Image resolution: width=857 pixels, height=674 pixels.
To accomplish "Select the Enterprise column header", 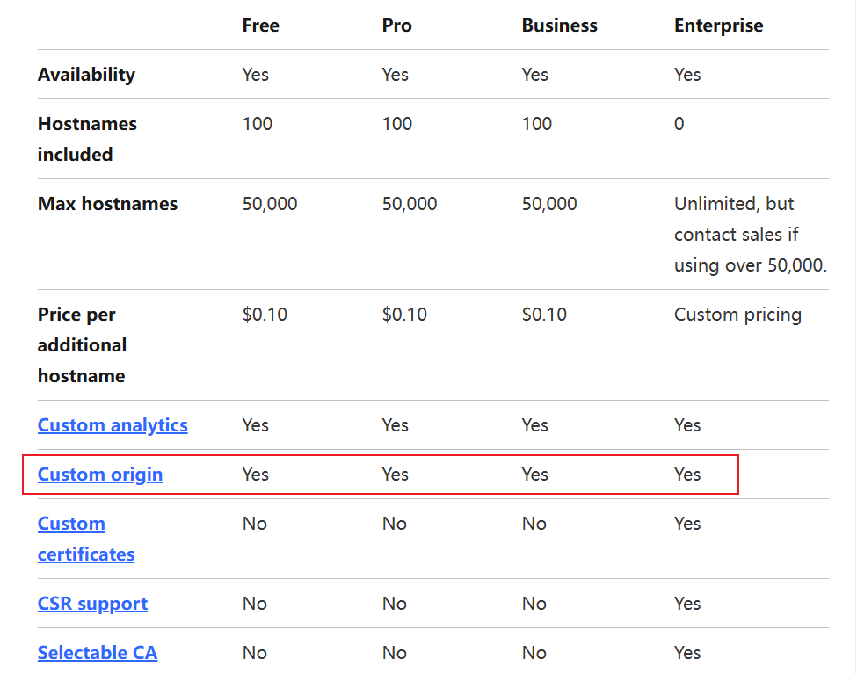I will 718,25.
